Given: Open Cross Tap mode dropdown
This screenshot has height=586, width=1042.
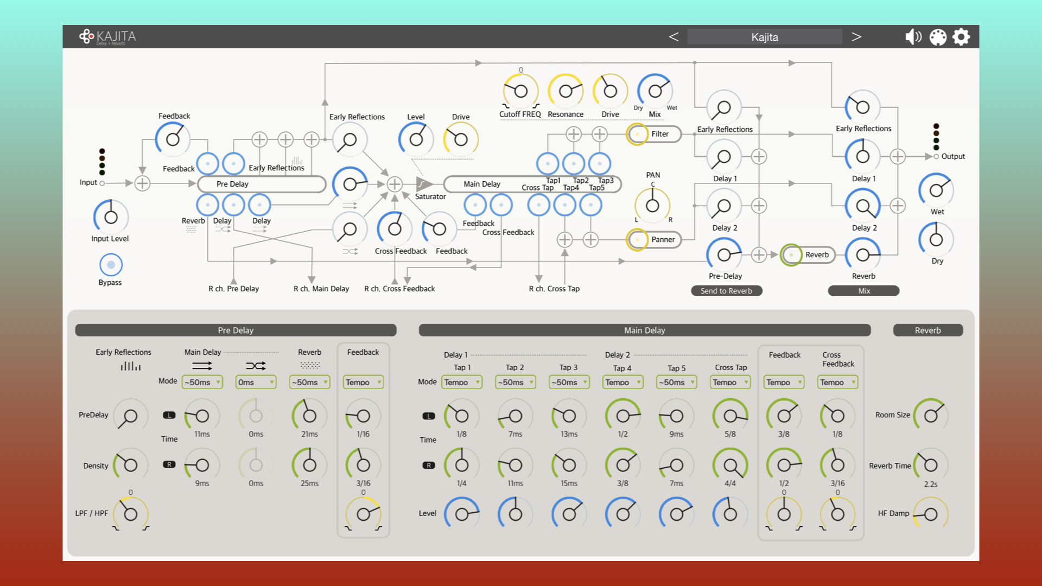Looking at the screenshot, I should (730, 382).
